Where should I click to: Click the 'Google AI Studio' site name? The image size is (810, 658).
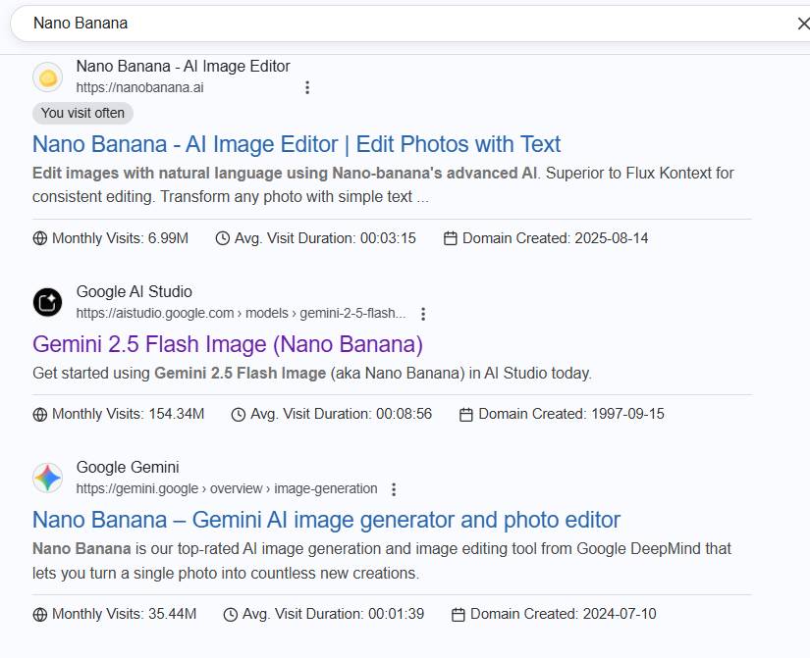[135, 292]
